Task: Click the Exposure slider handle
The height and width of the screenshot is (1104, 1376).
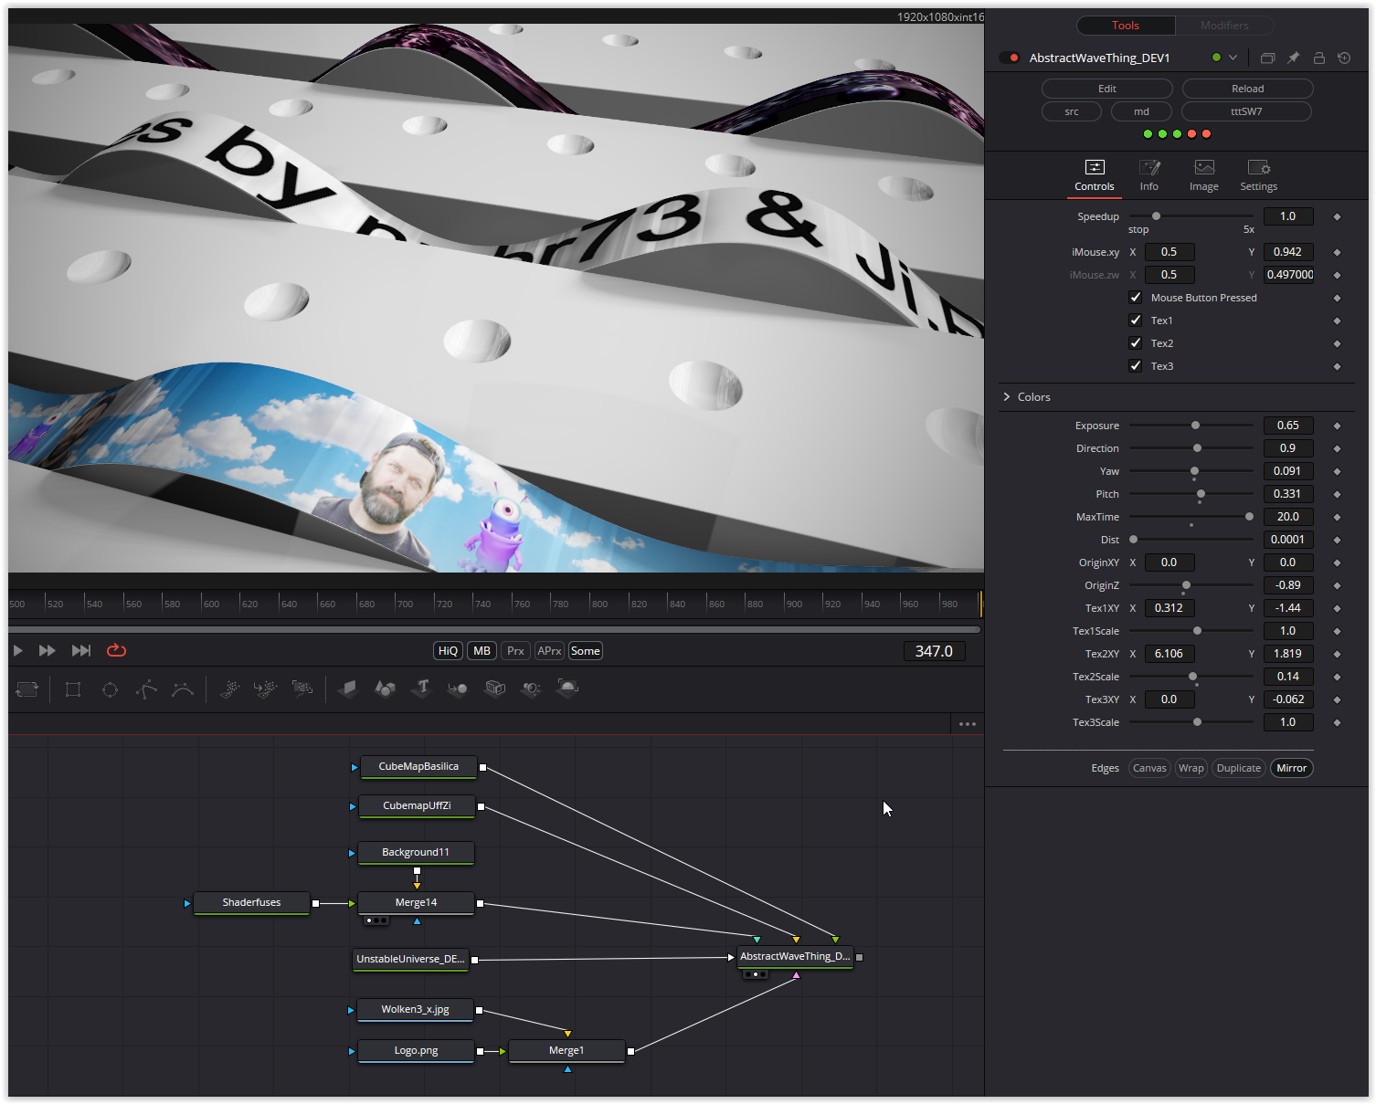Action: pos(1195,426)
